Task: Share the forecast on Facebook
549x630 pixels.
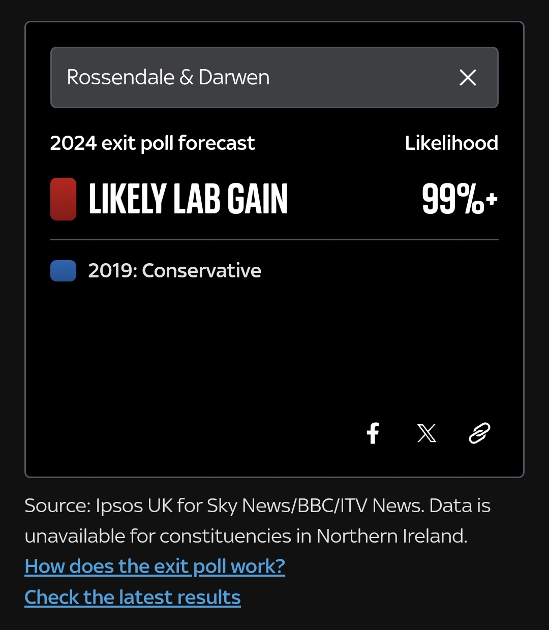Action: (373, 433)
